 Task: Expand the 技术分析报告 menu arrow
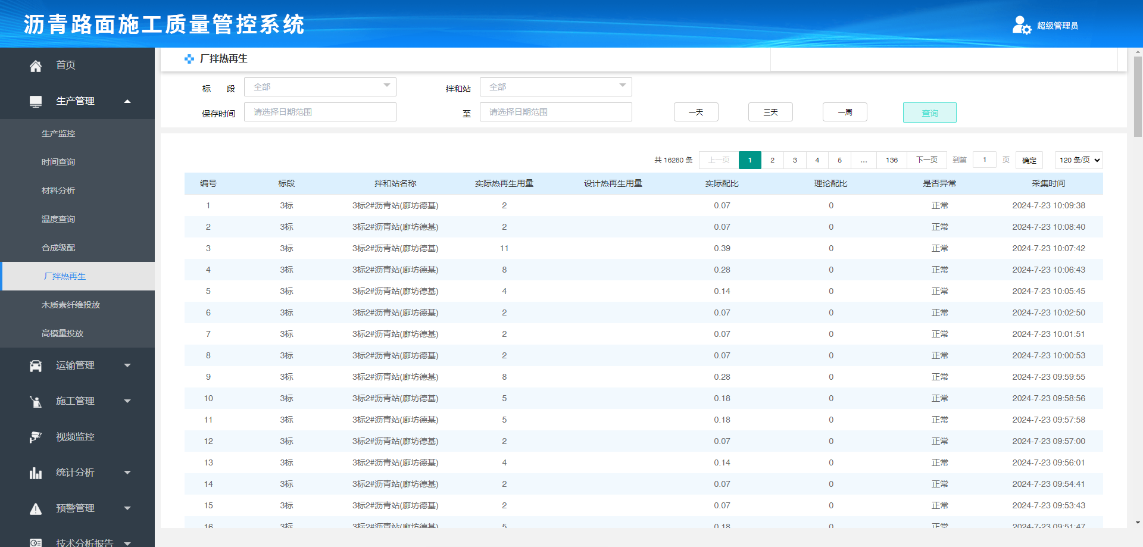point(127,543)
